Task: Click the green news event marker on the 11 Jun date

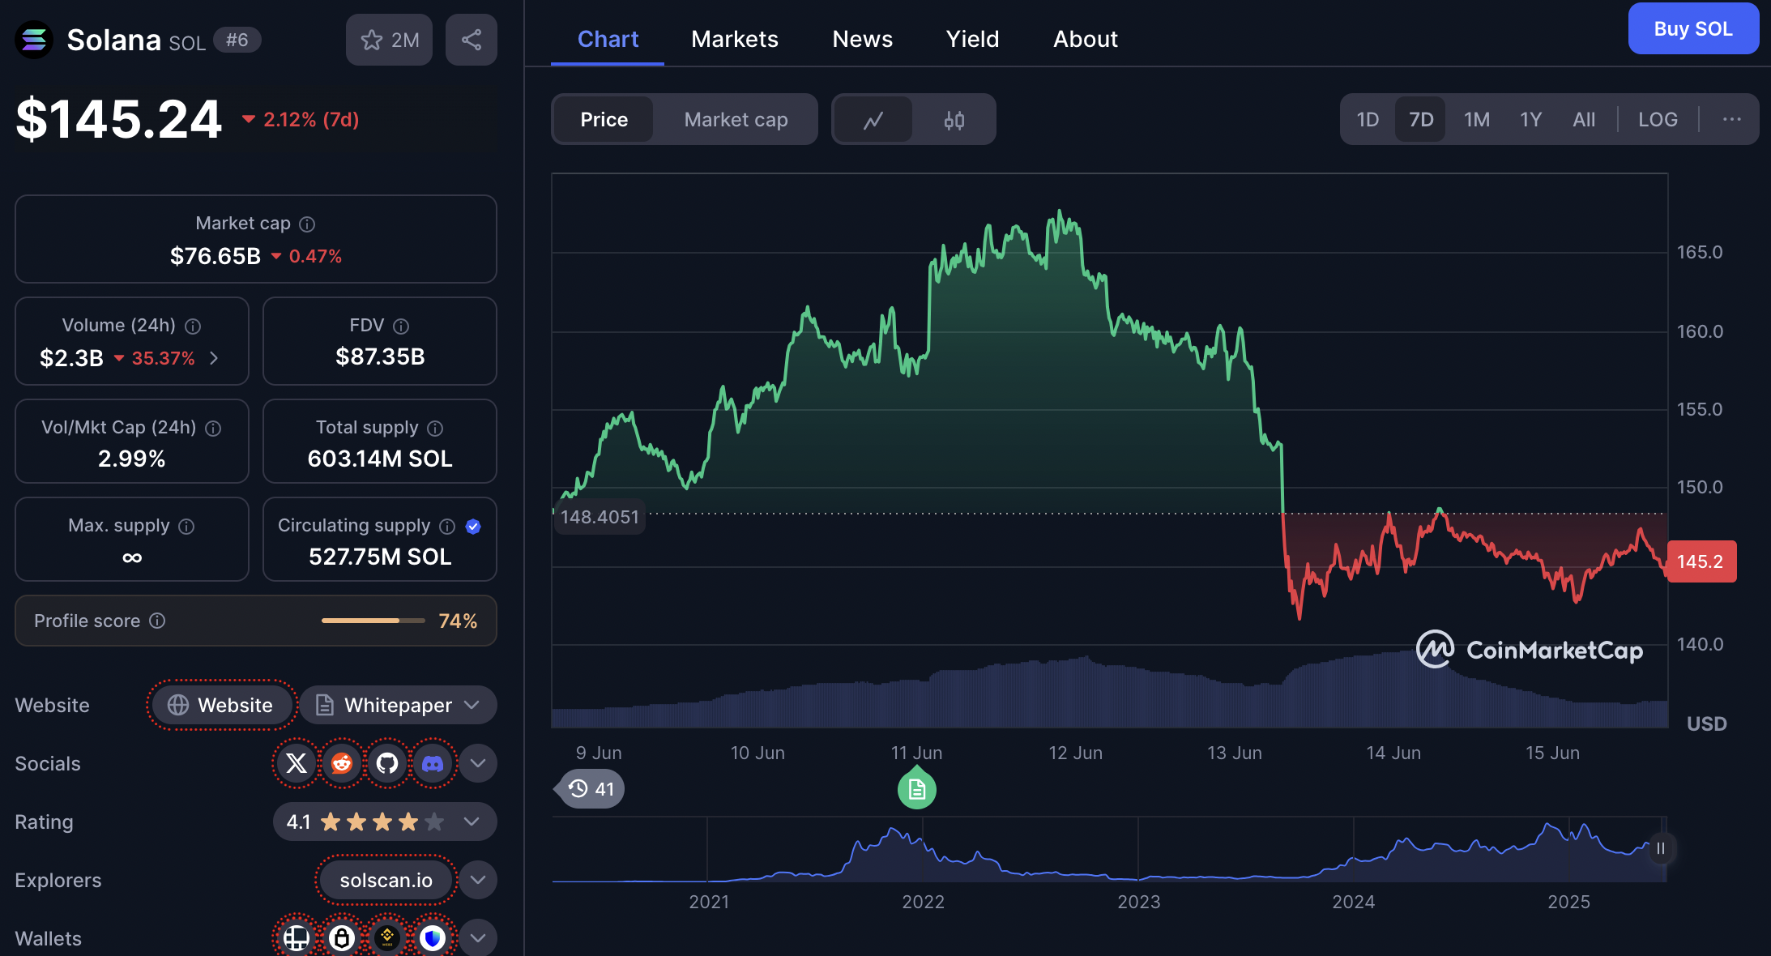Action: (x=916, y=789)
